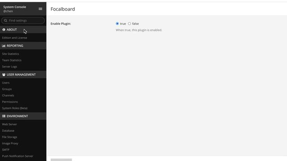This screenshot has height=161, width=287.
Task: Click the @chen username text
Action: pos(8,11)
